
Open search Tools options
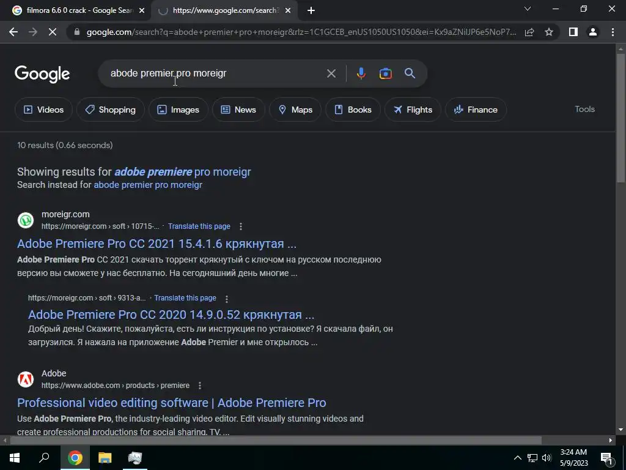(584, 109)
